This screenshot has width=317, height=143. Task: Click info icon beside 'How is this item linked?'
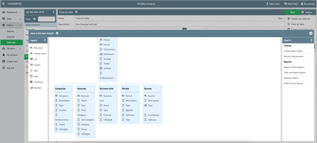(x=57, y=33)
